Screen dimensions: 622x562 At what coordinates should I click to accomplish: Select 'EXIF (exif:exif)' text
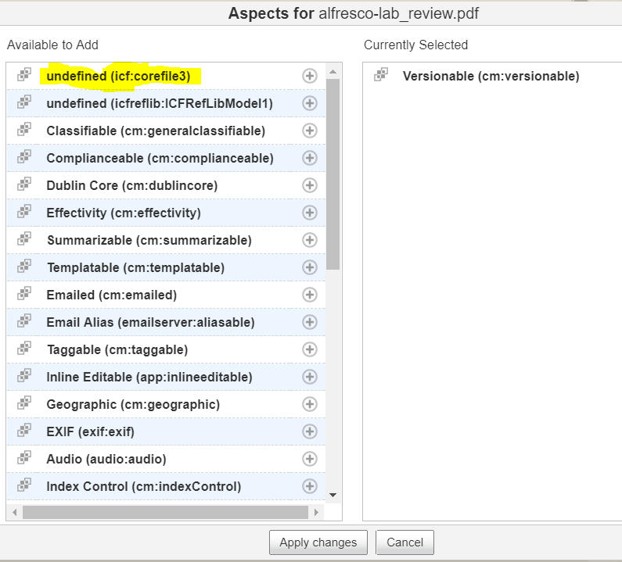coord(91,431)
